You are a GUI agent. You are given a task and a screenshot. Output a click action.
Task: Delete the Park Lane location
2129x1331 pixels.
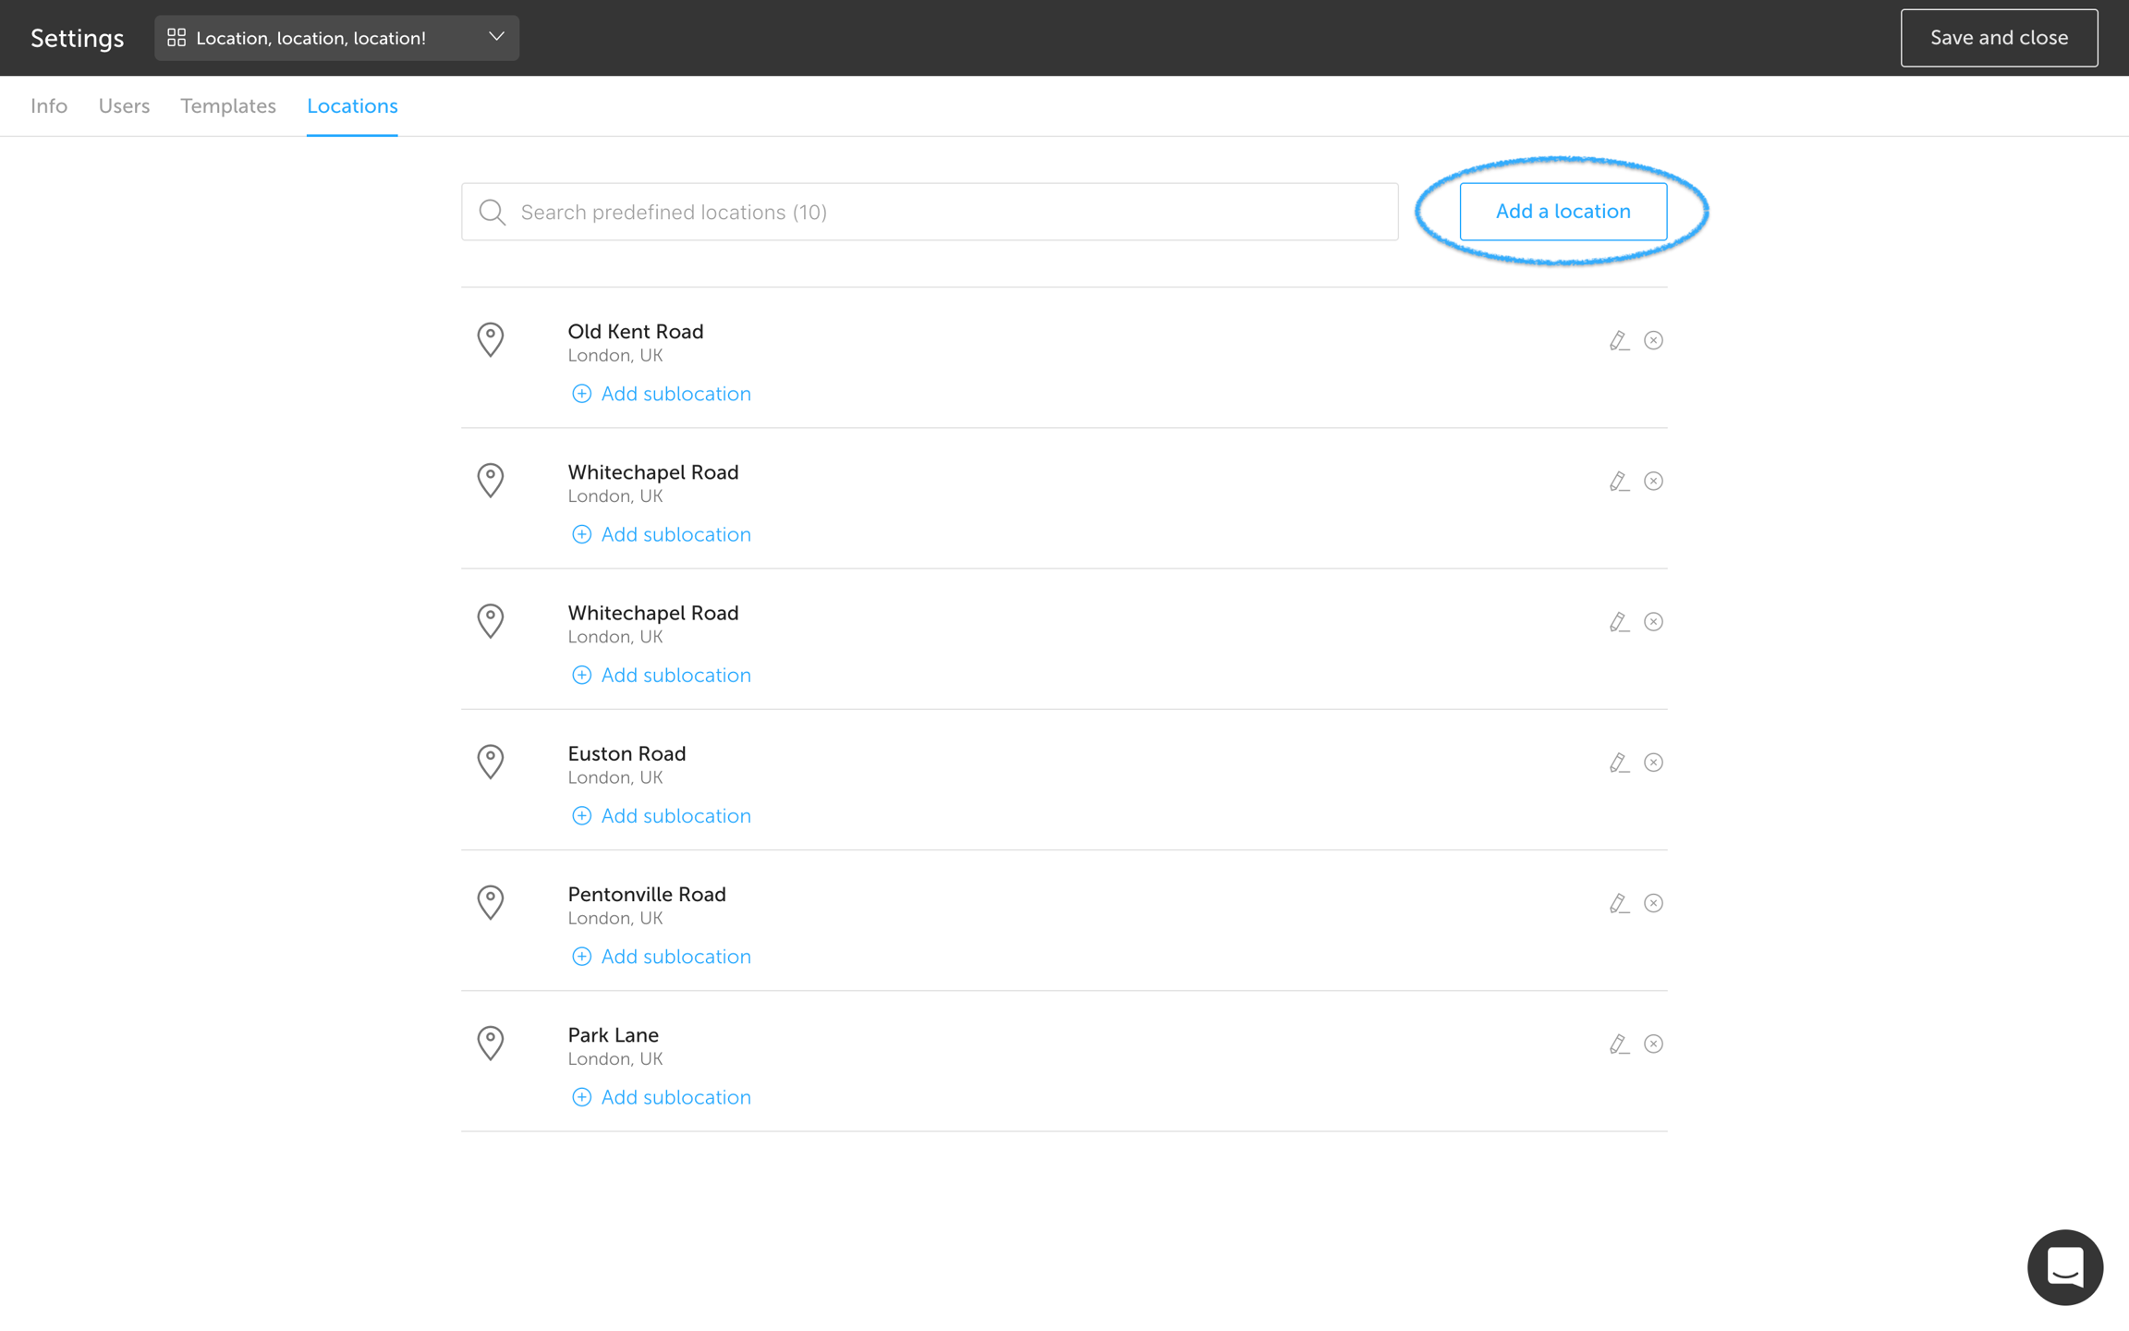pyautogui.click(x=1653, y=1044)
